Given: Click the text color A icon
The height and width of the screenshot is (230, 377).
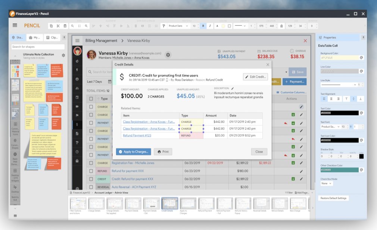Looking at the screenshot, I should pos(217,26).
